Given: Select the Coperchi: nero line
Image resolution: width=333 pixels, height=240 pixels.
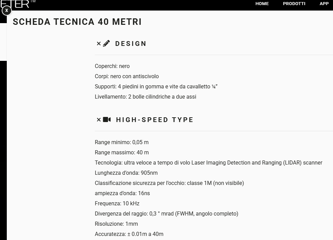Looking at the screenshot, I should pos(112,66).
